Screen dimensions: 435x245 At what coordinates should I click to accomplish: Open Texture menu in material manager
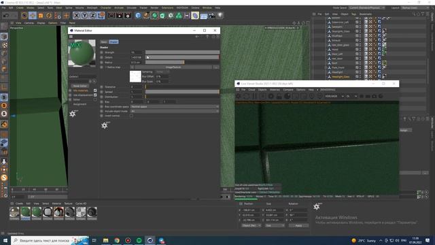point(68,203)
